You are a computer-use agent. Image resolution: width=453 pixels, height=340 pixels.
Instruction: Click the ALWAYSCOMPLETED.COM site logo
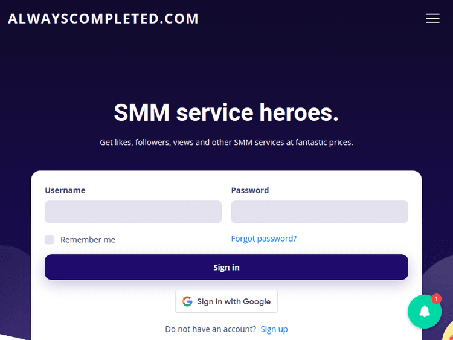click(103, 19)
